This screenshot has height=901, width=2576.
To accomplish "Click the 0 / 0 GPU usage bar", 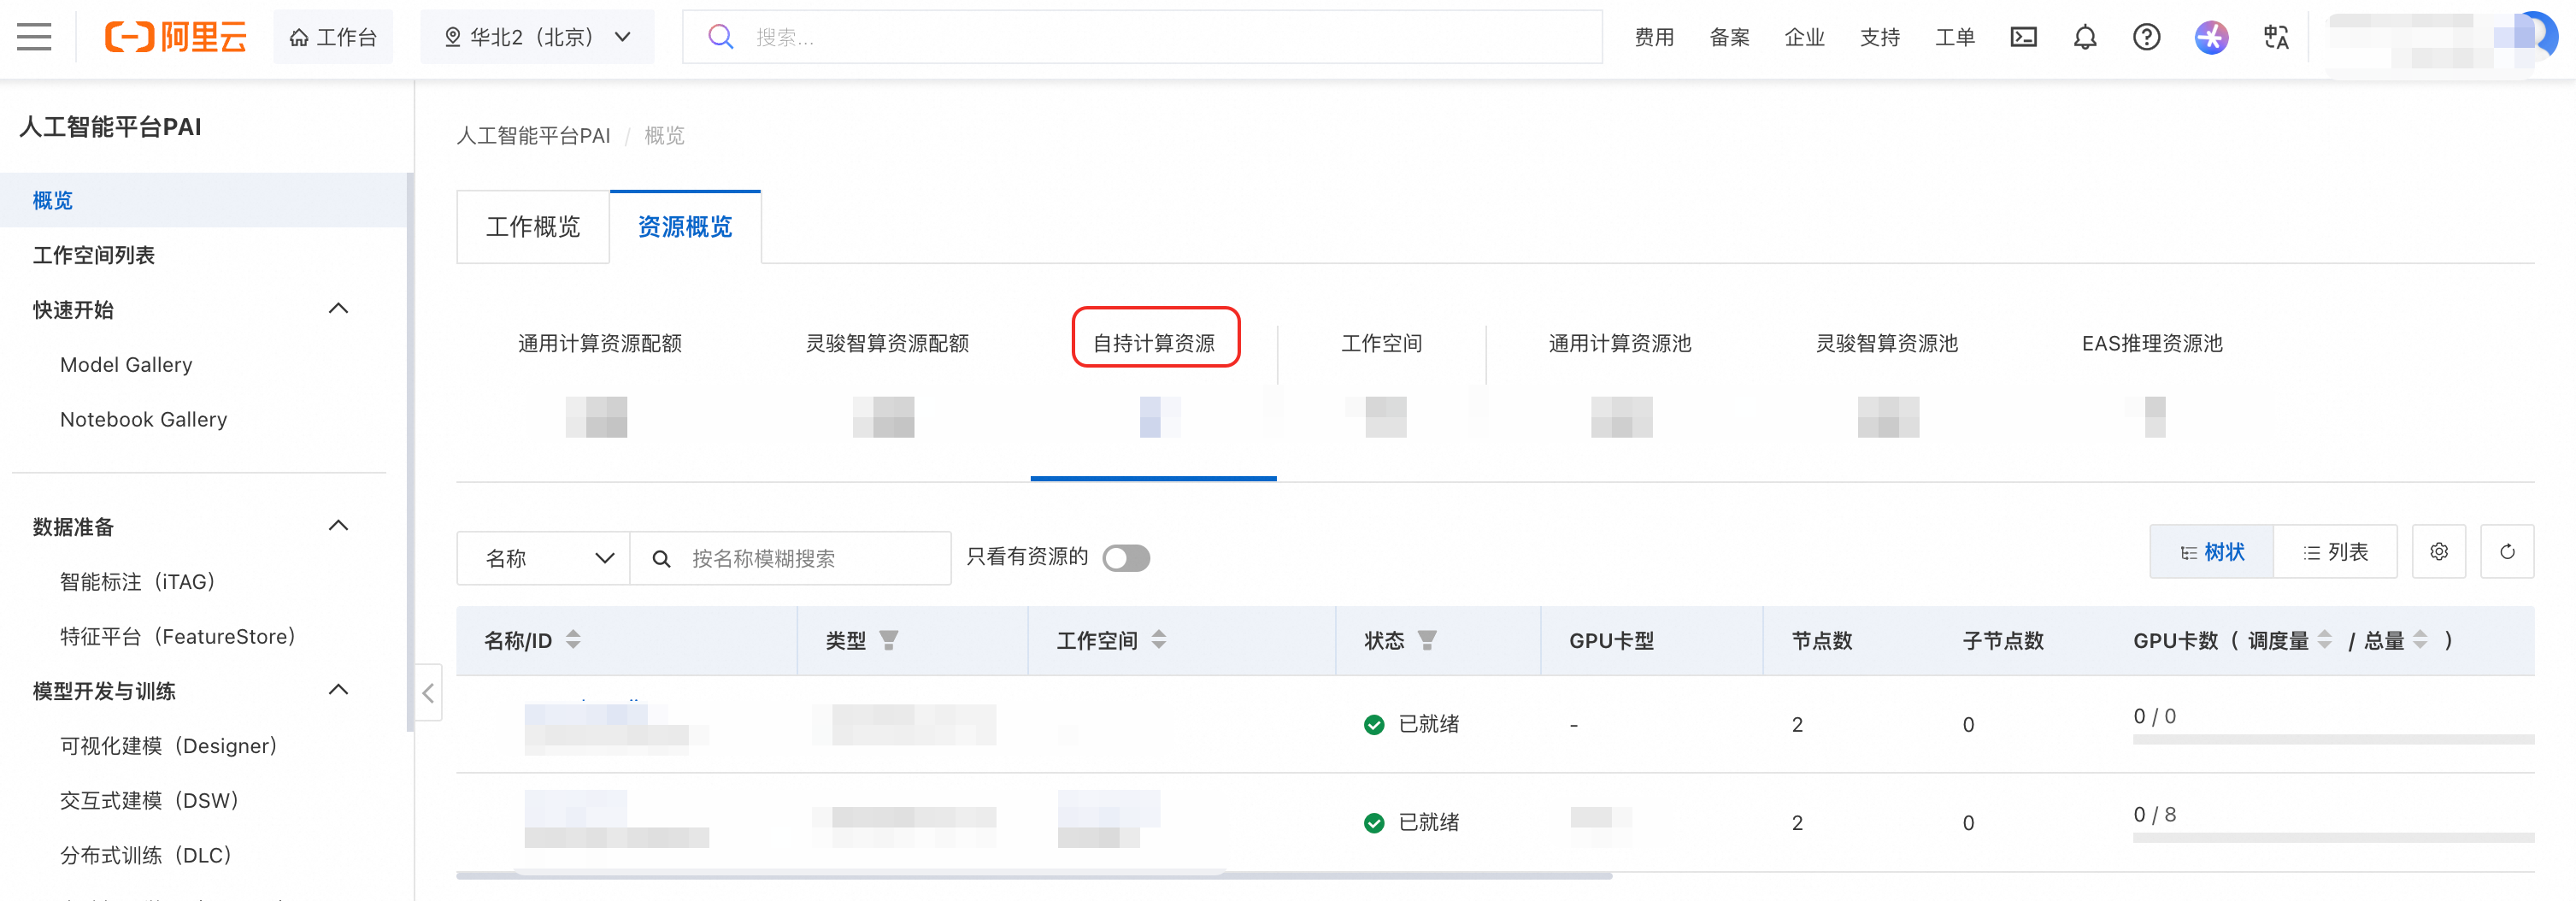I will tap(2333, 739).
